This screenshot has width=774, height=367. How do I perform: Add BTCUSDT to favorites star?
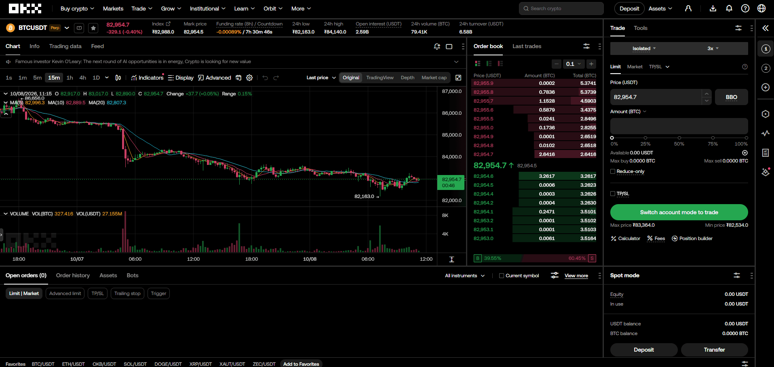click(93, 28)
